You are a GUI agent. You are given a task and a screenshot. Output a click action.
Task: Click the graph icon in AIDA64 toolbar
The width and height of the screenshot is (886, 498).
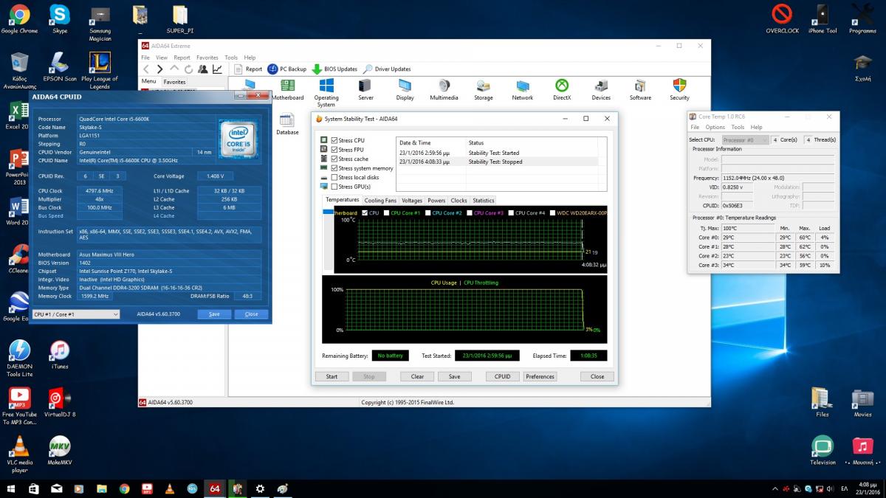tap(218, 69)
